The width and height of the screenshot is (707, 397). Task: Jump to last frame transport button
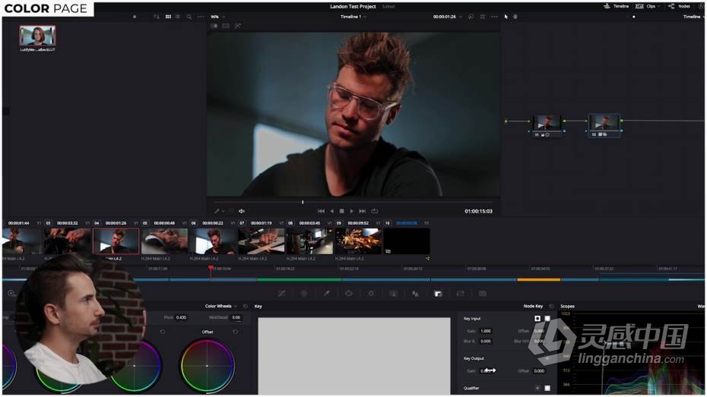(362, 211)
